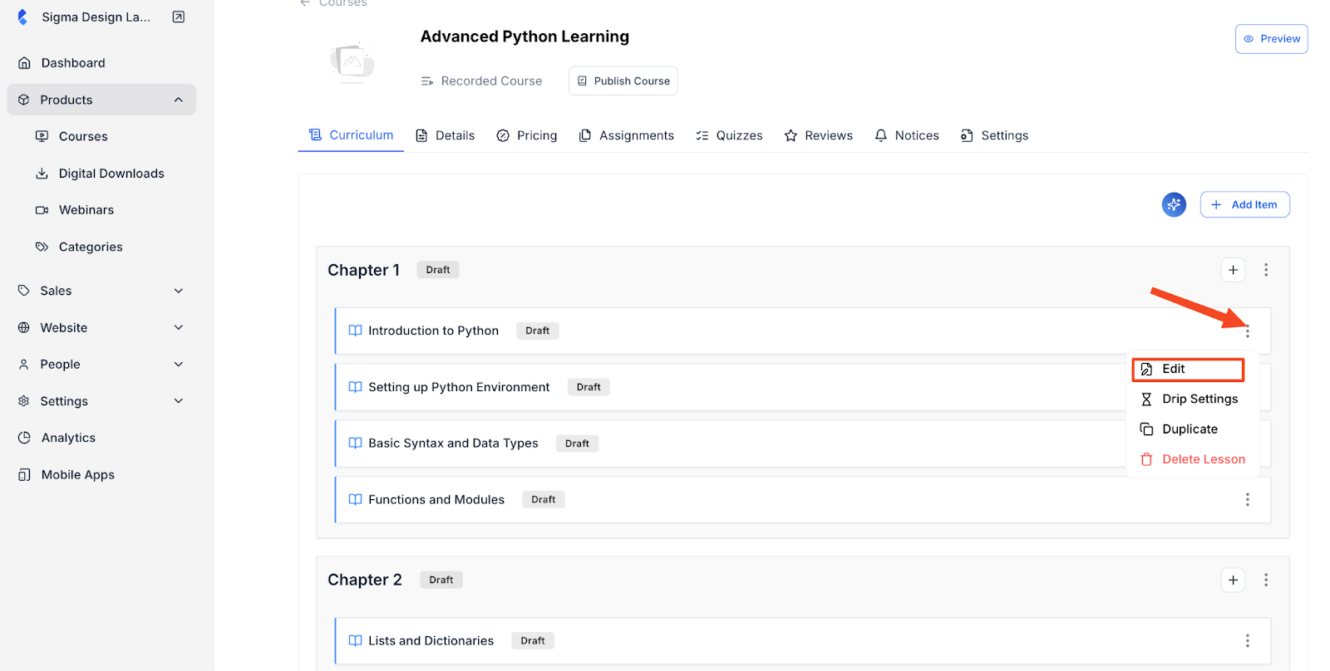Open the Webinars section
The image size is (1330, 671).
(x=86, y=210)
